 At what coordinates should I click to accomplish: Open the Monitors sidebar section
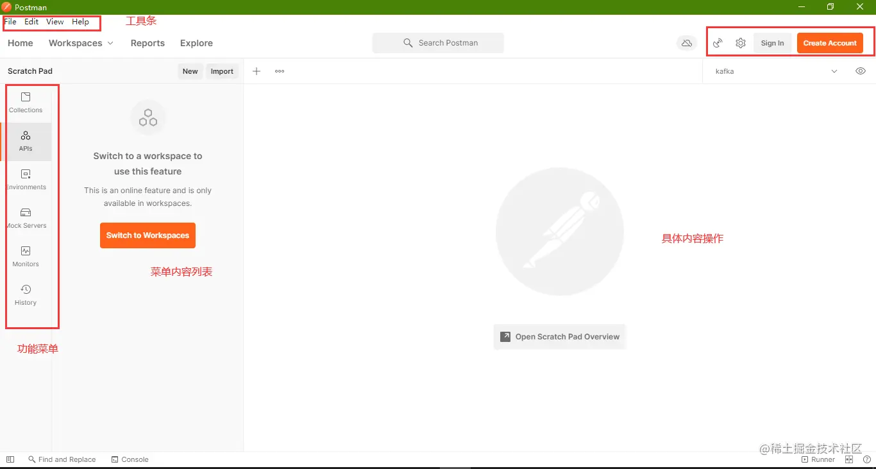click(26, 257)
